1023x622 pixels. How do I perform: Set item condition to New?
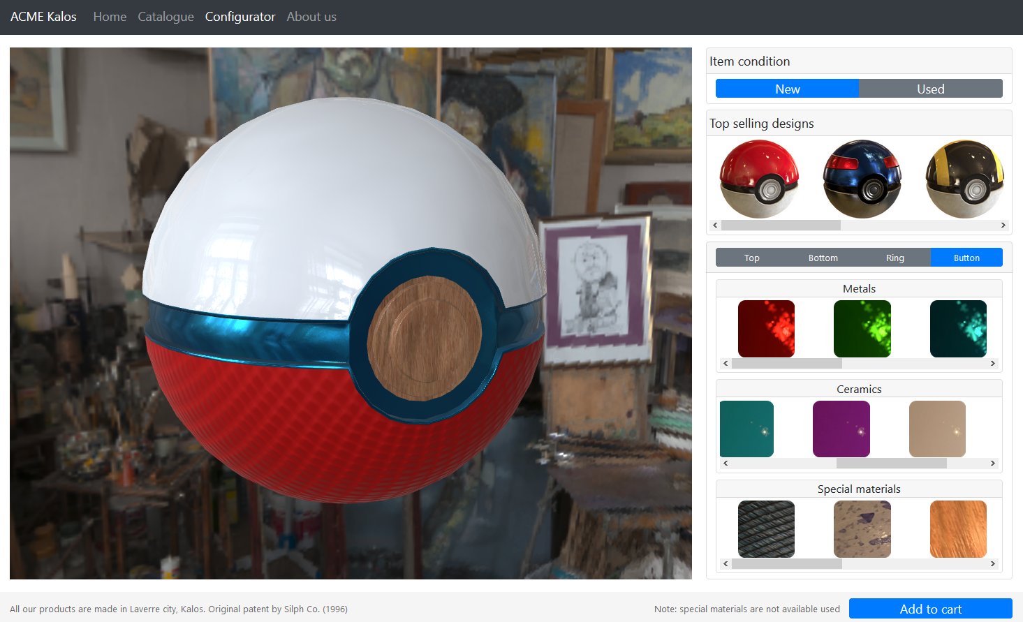[x=787, y=89]
